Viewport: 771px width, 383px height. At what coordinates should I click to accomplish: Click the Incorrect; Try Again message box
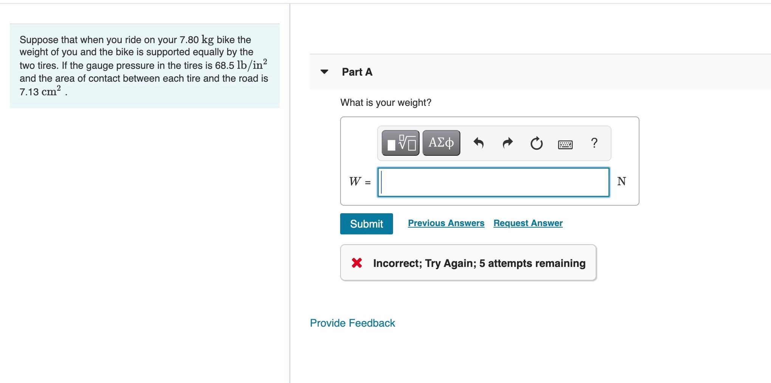click(x=468, y=263)
